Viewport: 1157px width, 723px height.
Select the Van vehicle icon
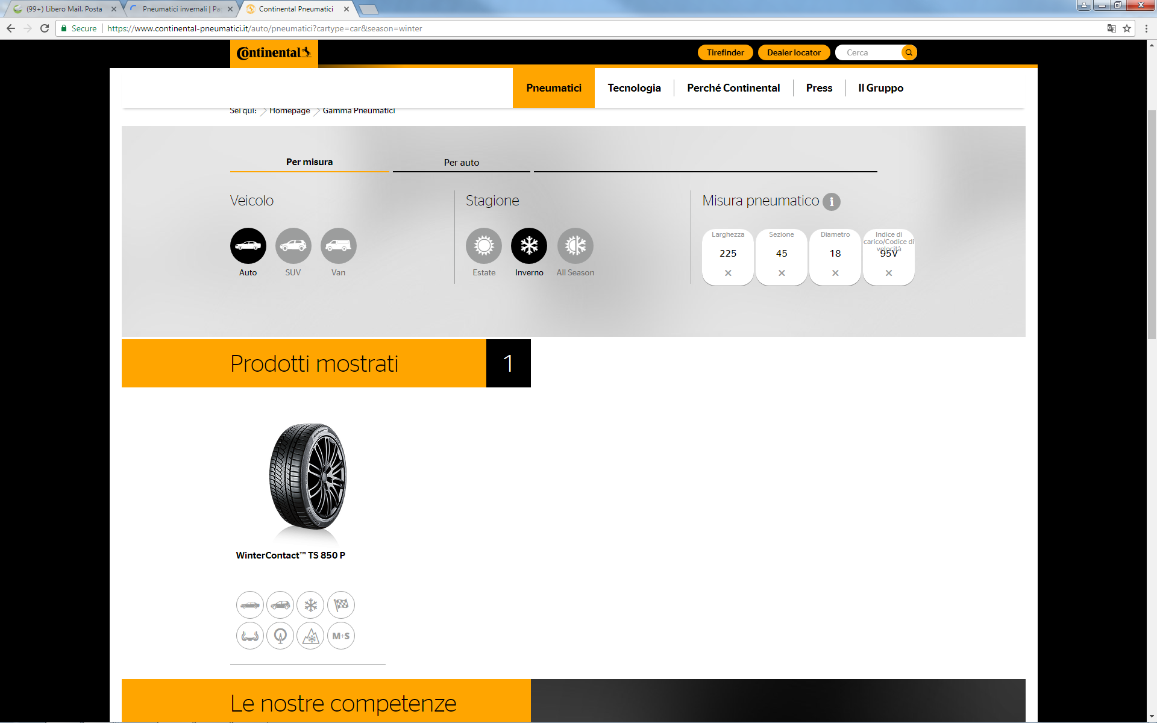tap(338, 246)
